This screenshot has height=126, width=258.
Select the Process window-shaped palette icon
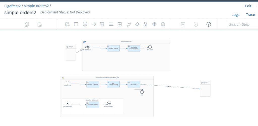[x=76, y=24]
